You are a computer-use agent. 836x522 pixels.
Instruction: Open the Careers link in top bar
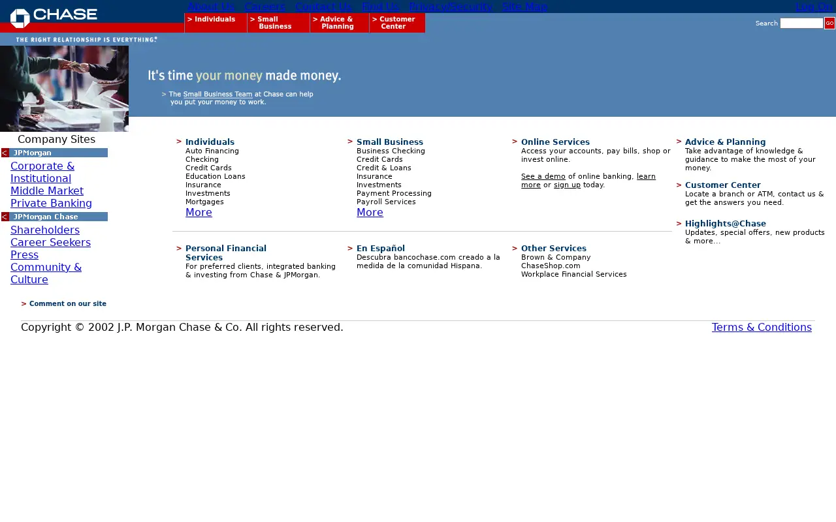click(x=265, y=7)
